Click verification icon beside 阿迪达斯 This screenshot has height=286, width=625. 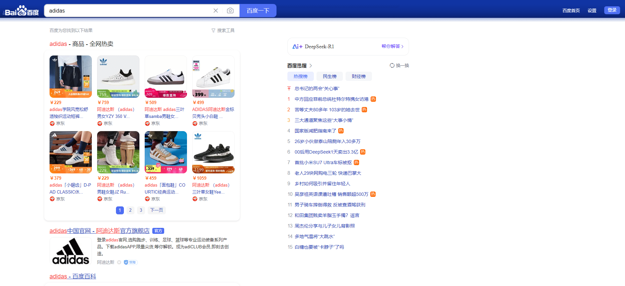(x=119, y=262)
